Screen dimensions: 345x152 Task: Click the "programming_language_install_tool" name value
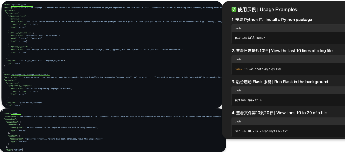pyautogui.click(x=31, y=75)
